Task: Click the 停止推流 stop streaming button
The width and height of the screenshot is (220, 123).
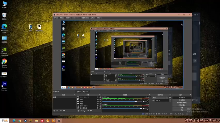Action: click(x=182, y=98)
